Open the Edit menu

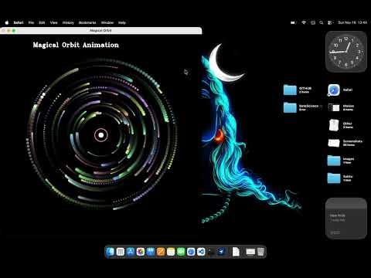42,22
